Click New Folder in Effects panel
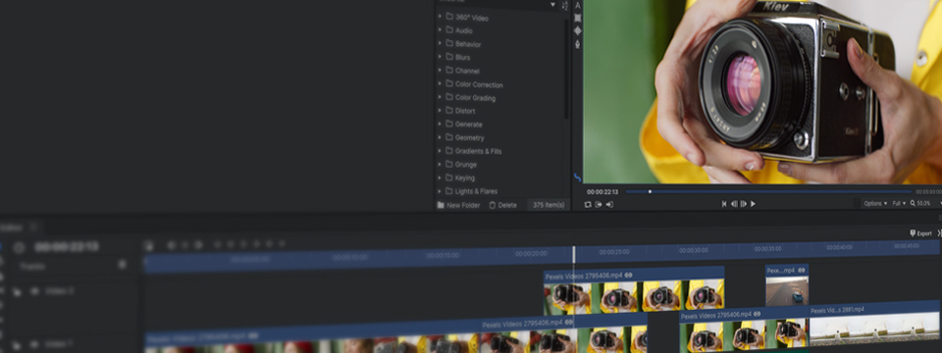This screenshot has height=353, width=942. (458, 205)
